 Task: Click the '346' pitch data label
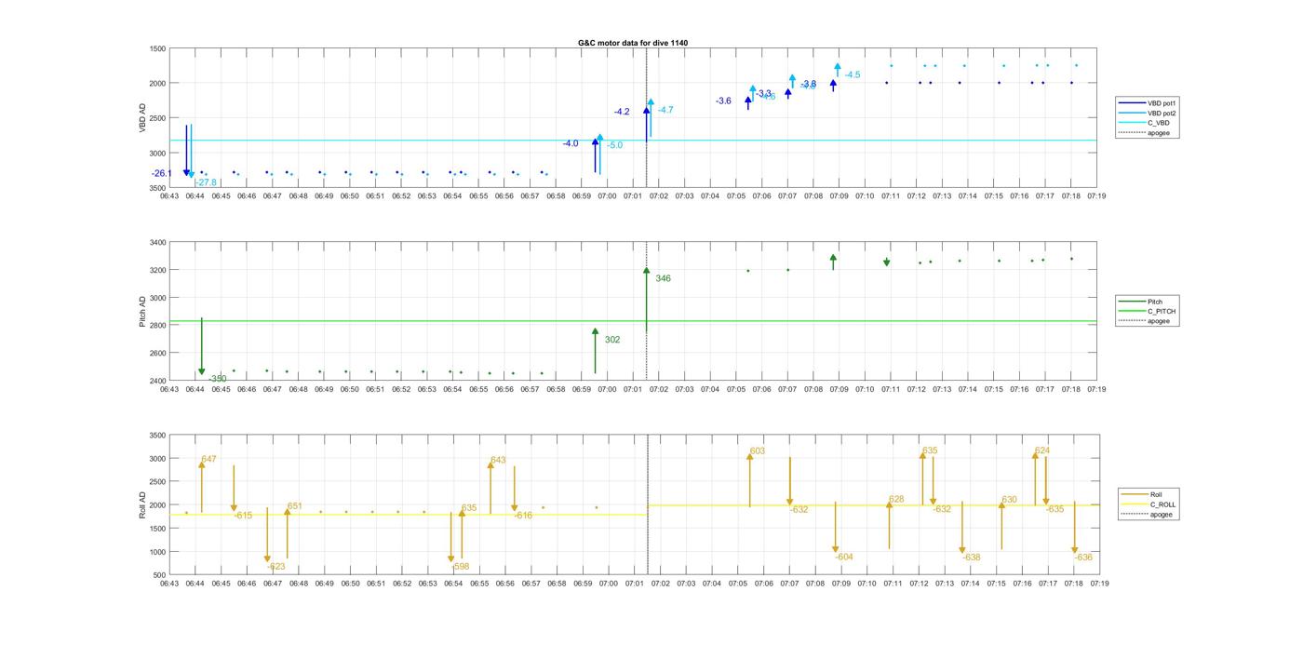[663, 278]
